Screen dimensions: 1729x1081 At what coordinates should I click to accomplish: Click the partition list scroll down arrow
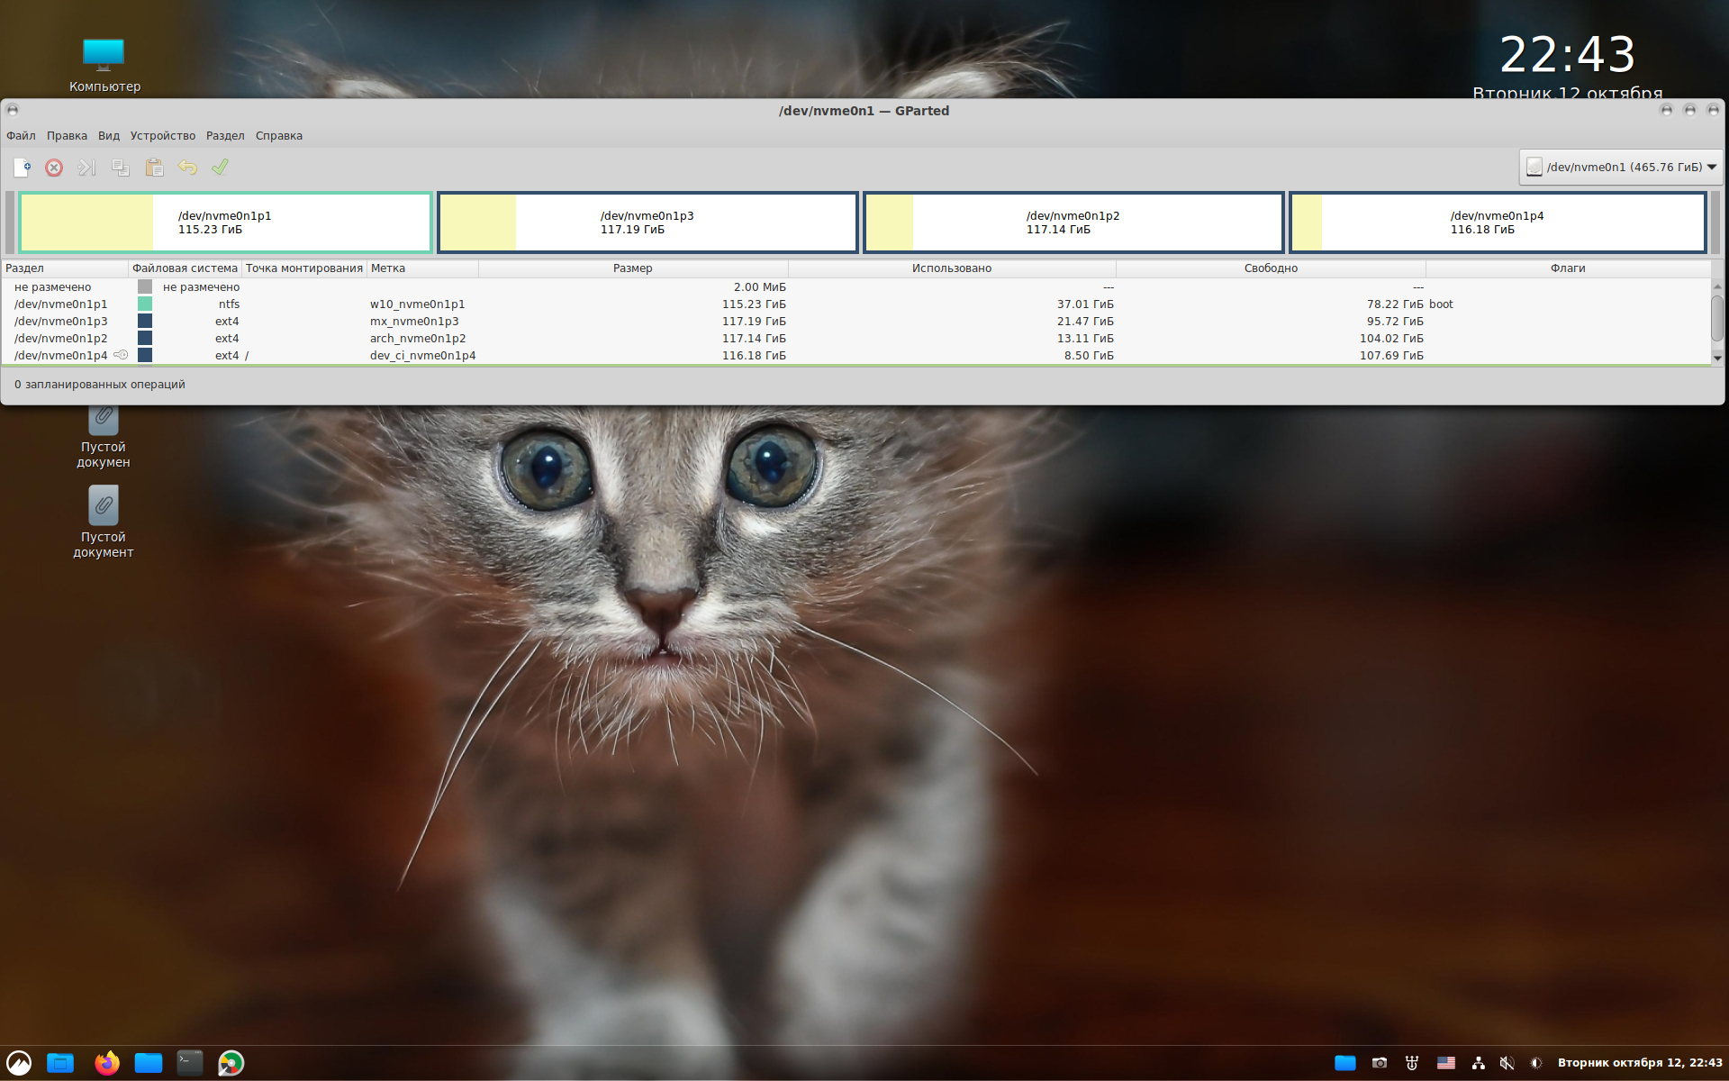click(1717, 358)
